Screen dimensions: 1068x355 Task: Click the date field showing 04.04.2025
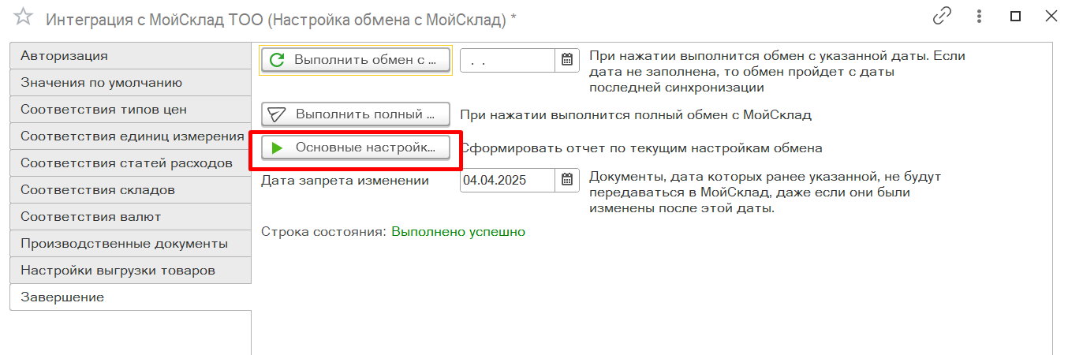[509, 180]
